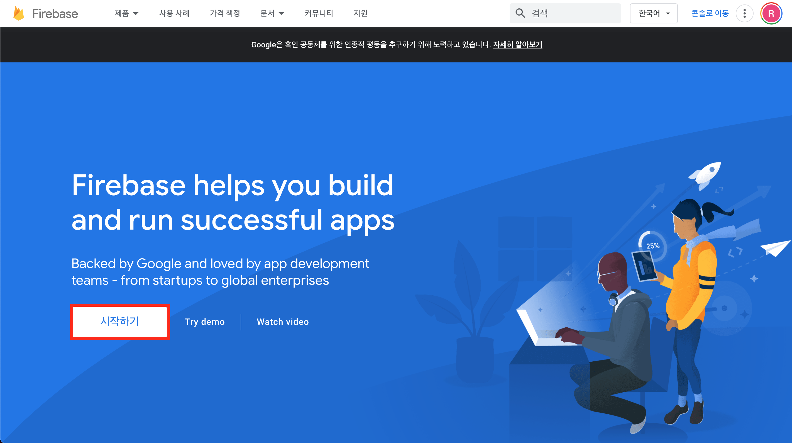Open the three-dot more options menu
Screen dimensions: 792x443
[744, 13]
